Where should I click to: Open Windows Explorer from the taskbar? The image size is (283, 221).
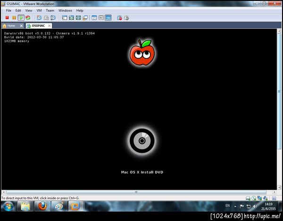pos(25,206)
